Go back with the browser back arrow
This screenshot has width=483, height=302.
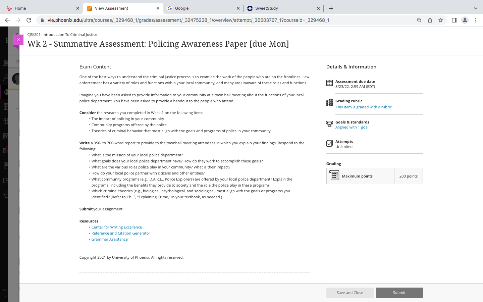pos(7,20)
